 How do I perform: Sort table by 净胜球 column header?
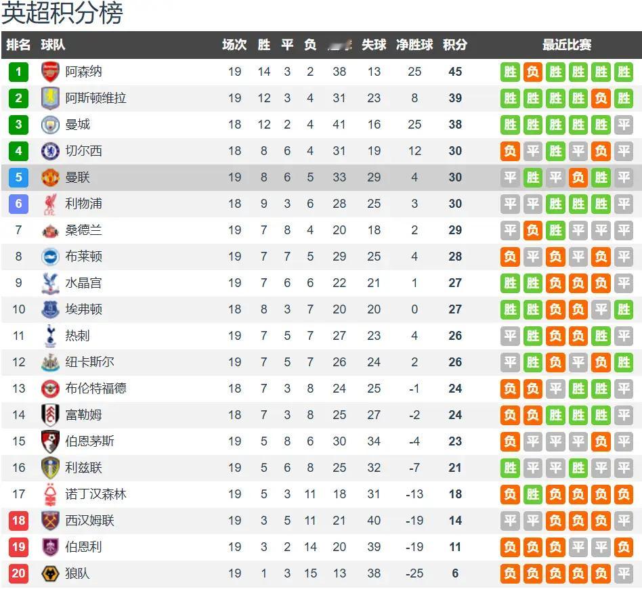point(414,45)
